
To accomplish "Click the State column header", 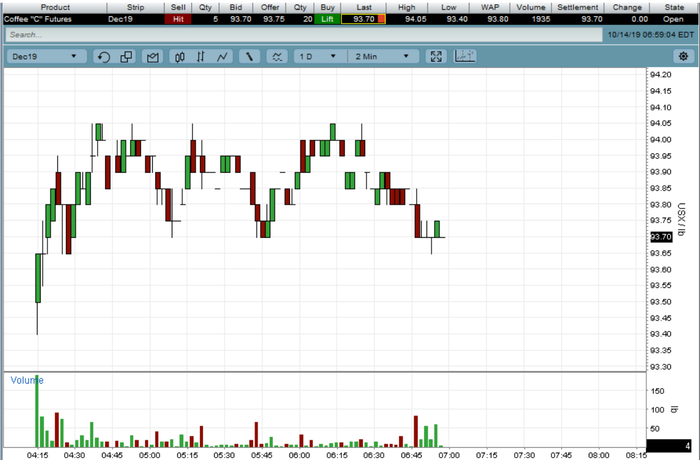I will pos(674,7).
